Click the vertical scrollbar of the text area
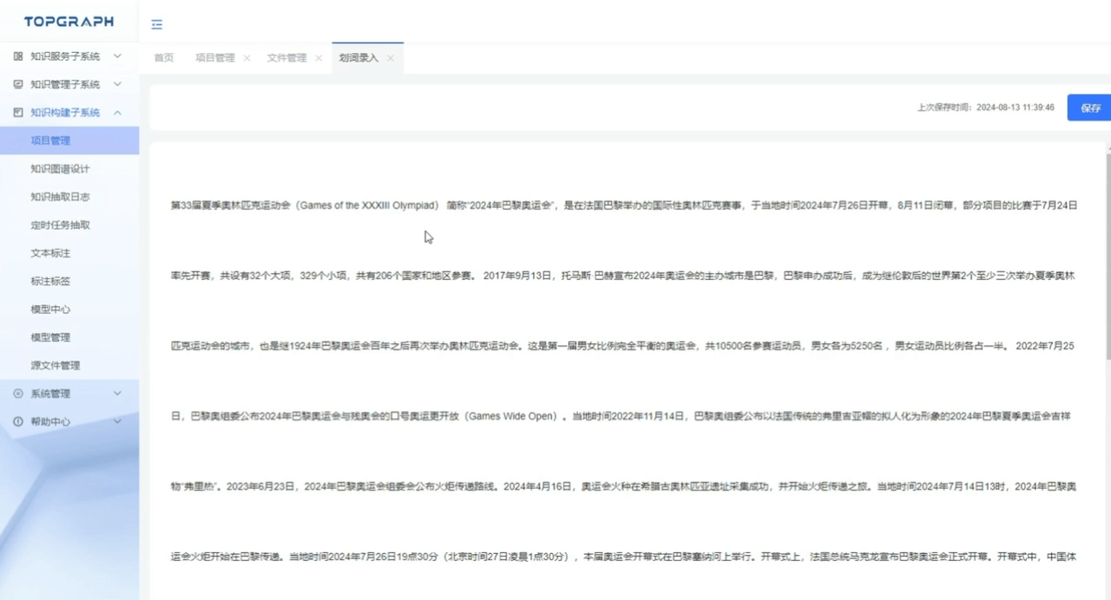 [x=1108, y=258]
